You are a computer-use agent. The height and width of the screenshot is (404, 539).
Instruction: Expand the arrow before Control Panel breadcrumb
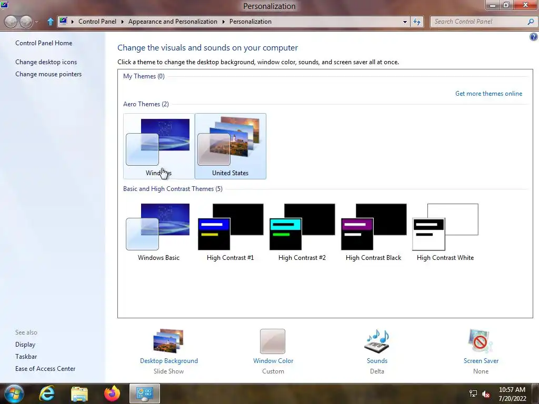(73, 22)
